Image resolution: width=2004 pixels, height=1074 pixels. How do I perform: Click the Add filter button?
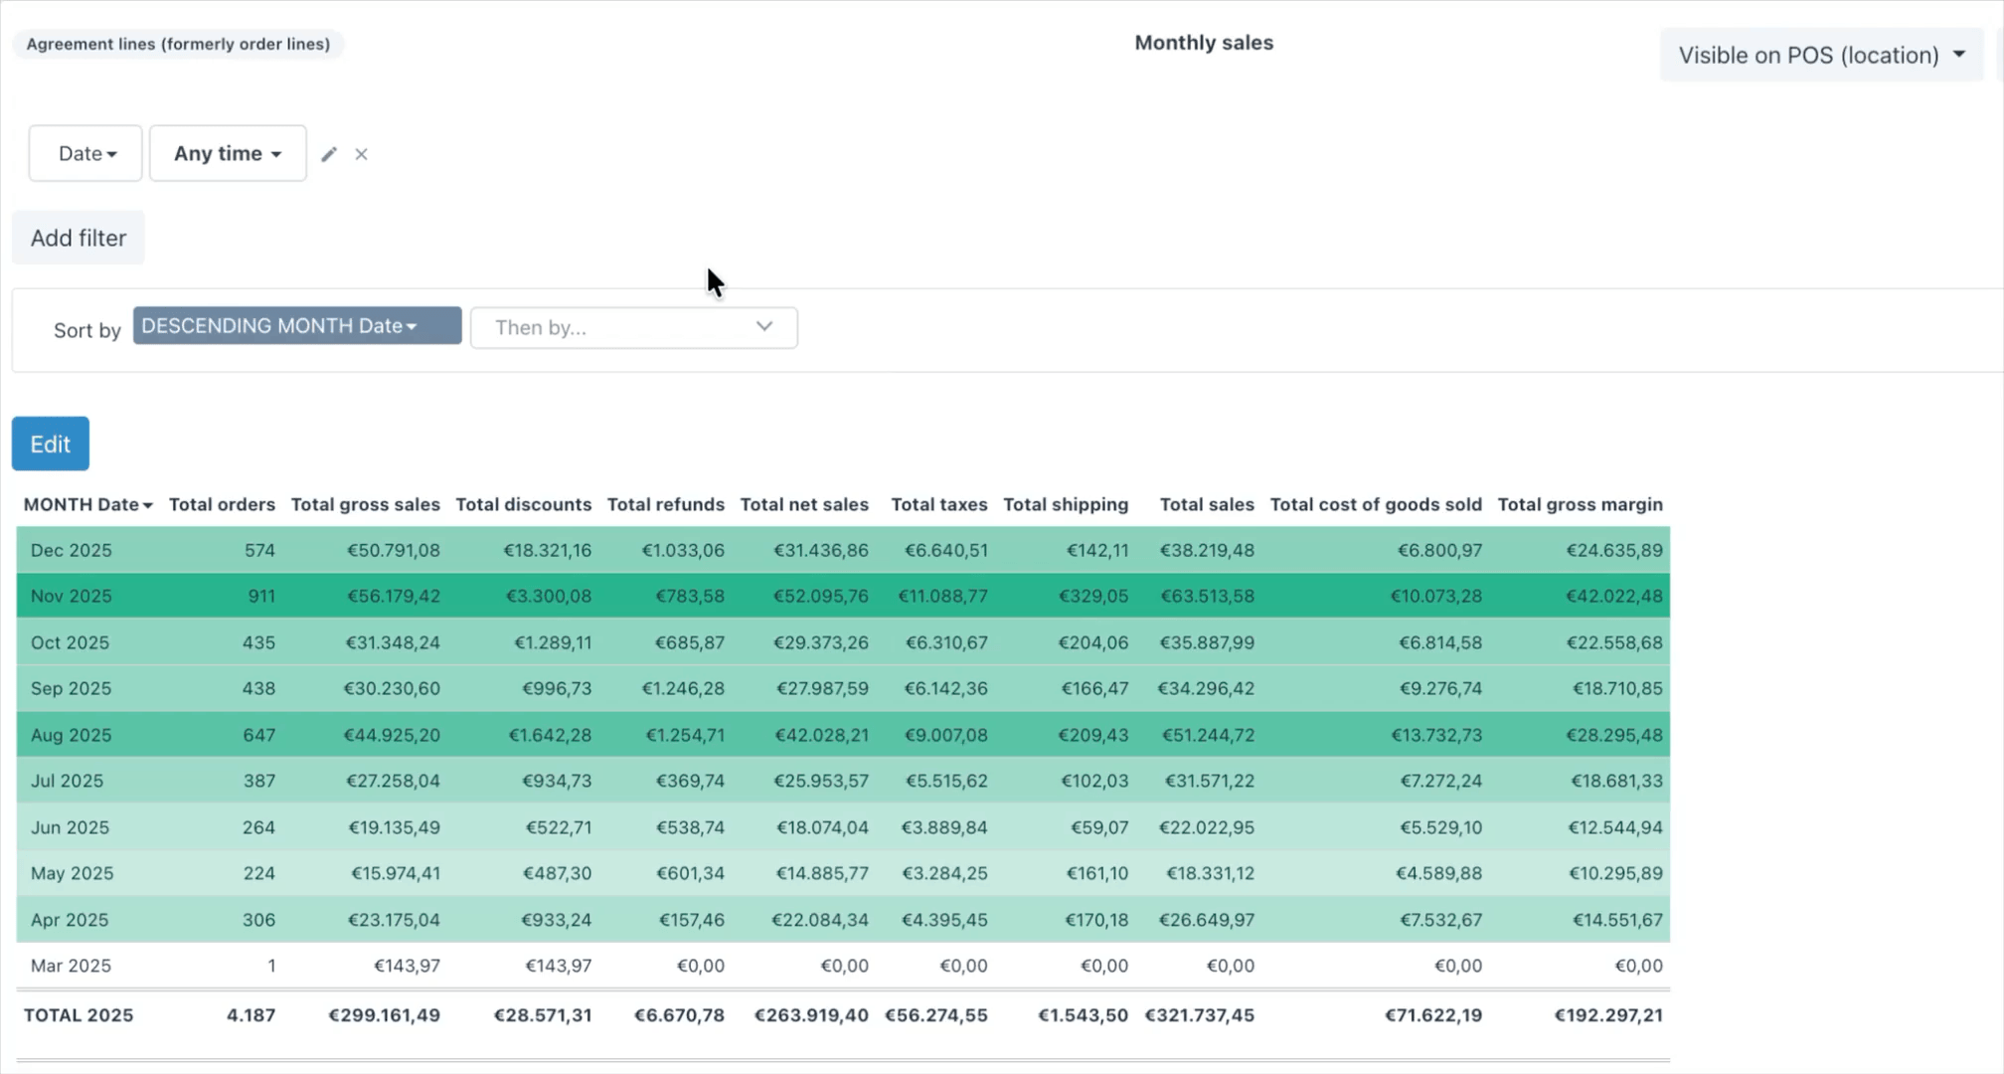click(x=79, y=238)
